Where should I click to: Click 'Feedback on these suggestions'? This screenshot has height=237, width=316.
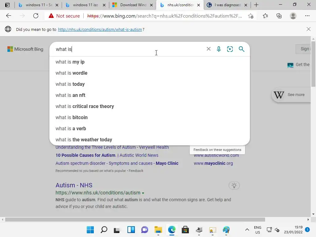217,150
